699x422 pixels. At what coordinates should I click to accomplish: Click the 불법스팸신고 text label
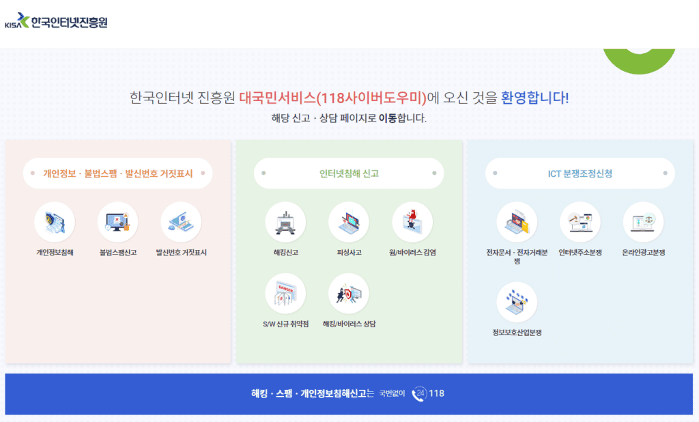click(x=117, y=253)
